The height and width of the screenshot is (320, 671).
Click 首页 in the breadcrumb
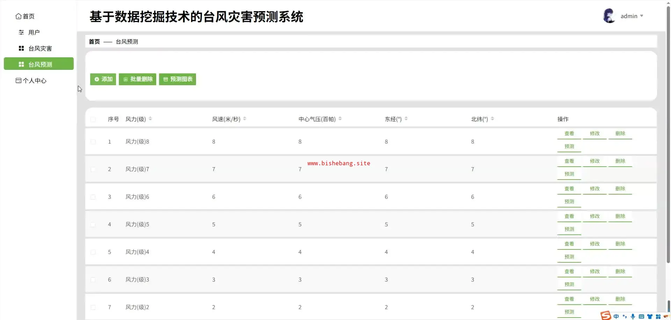point(94,42)
